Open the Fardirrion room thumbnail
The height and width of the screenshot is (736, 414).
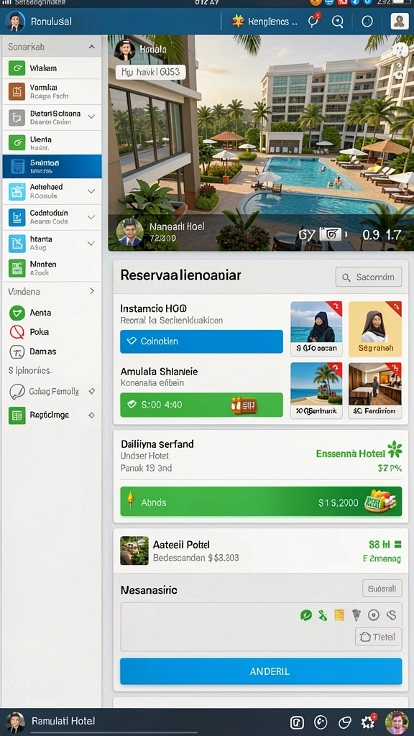(375, 390)
